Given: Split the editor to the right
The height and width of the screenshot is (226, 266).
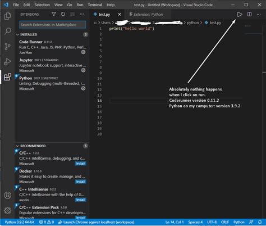Looking at the screenshot, I should coord(249,15).
